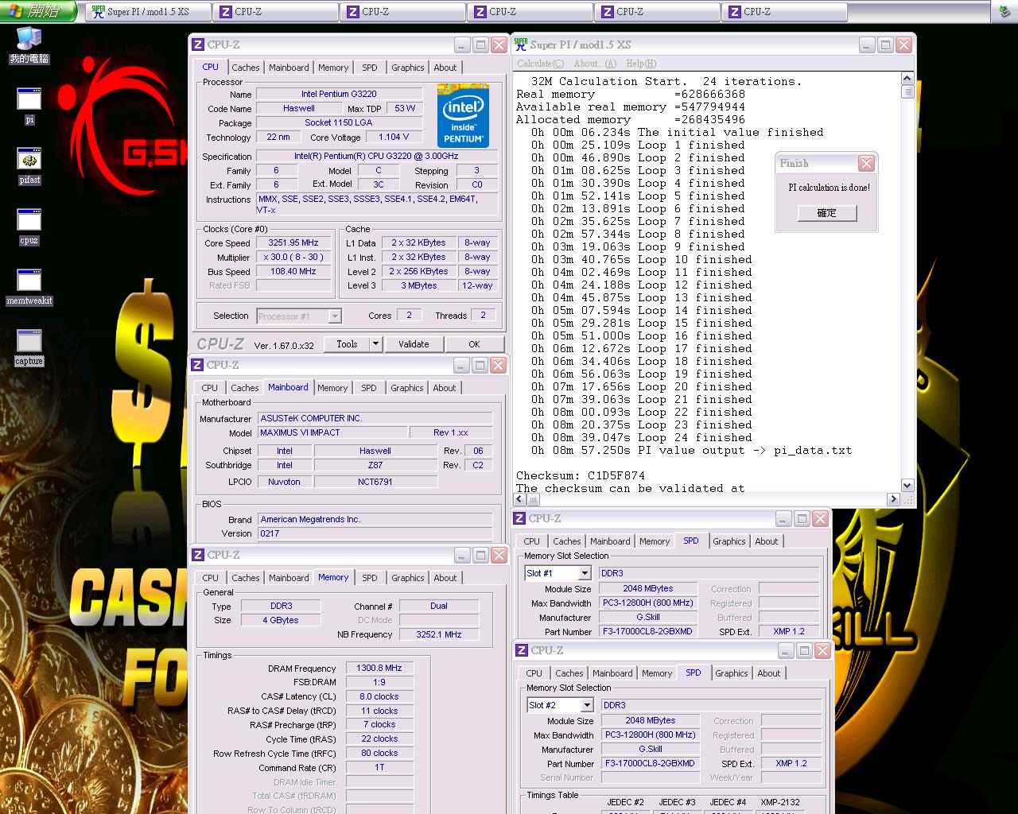The width and height of the screenshot is (1018, 814).
Task: Click the Intel Pentium logo in CPU-Z
Action: coord(464,115)
